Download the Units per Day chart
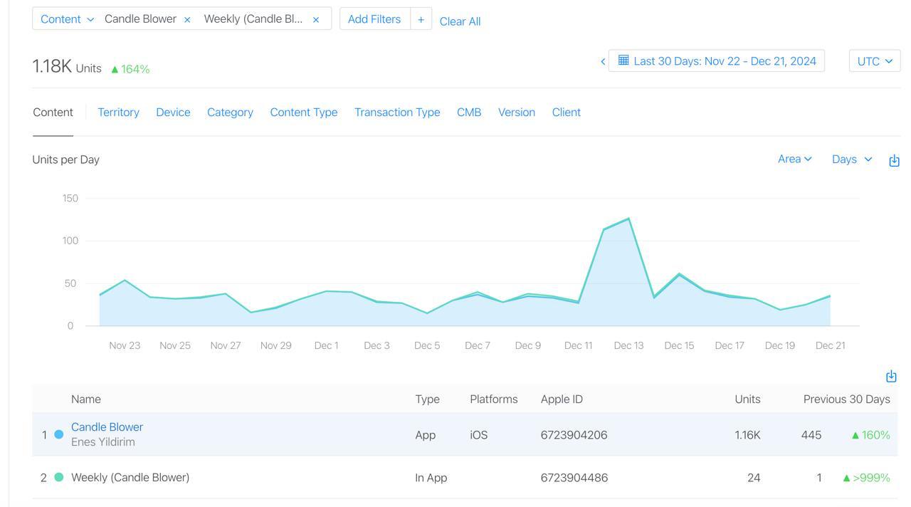 894,160
